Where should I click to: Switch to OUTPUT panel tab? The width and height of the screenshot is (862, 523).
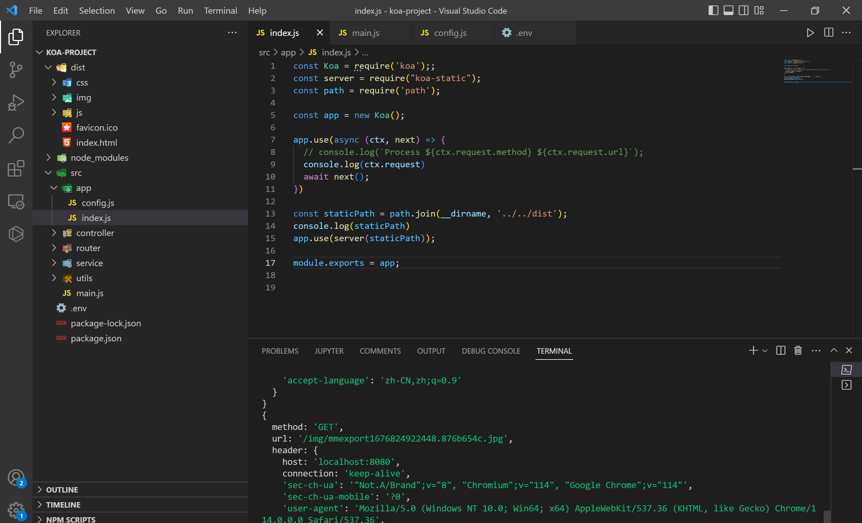tap(431, 351)
